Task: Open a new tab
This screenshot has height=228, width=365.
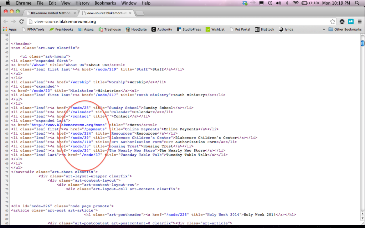Action: coord(140,13)
